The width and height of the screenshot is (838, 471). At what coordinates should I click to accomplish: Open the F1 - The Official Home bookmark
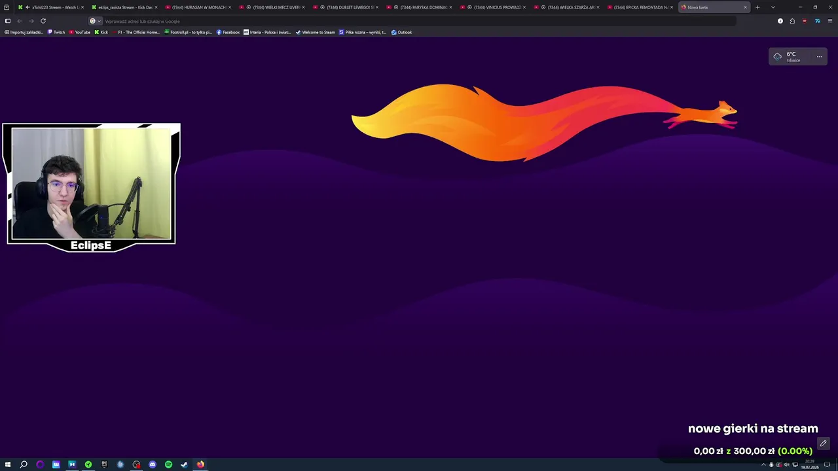point(136,32)
